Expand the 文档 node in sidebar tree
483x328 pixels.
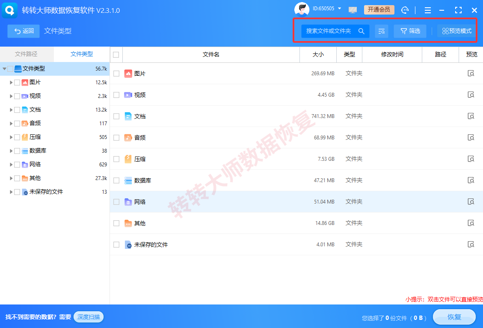click(11, 110)
